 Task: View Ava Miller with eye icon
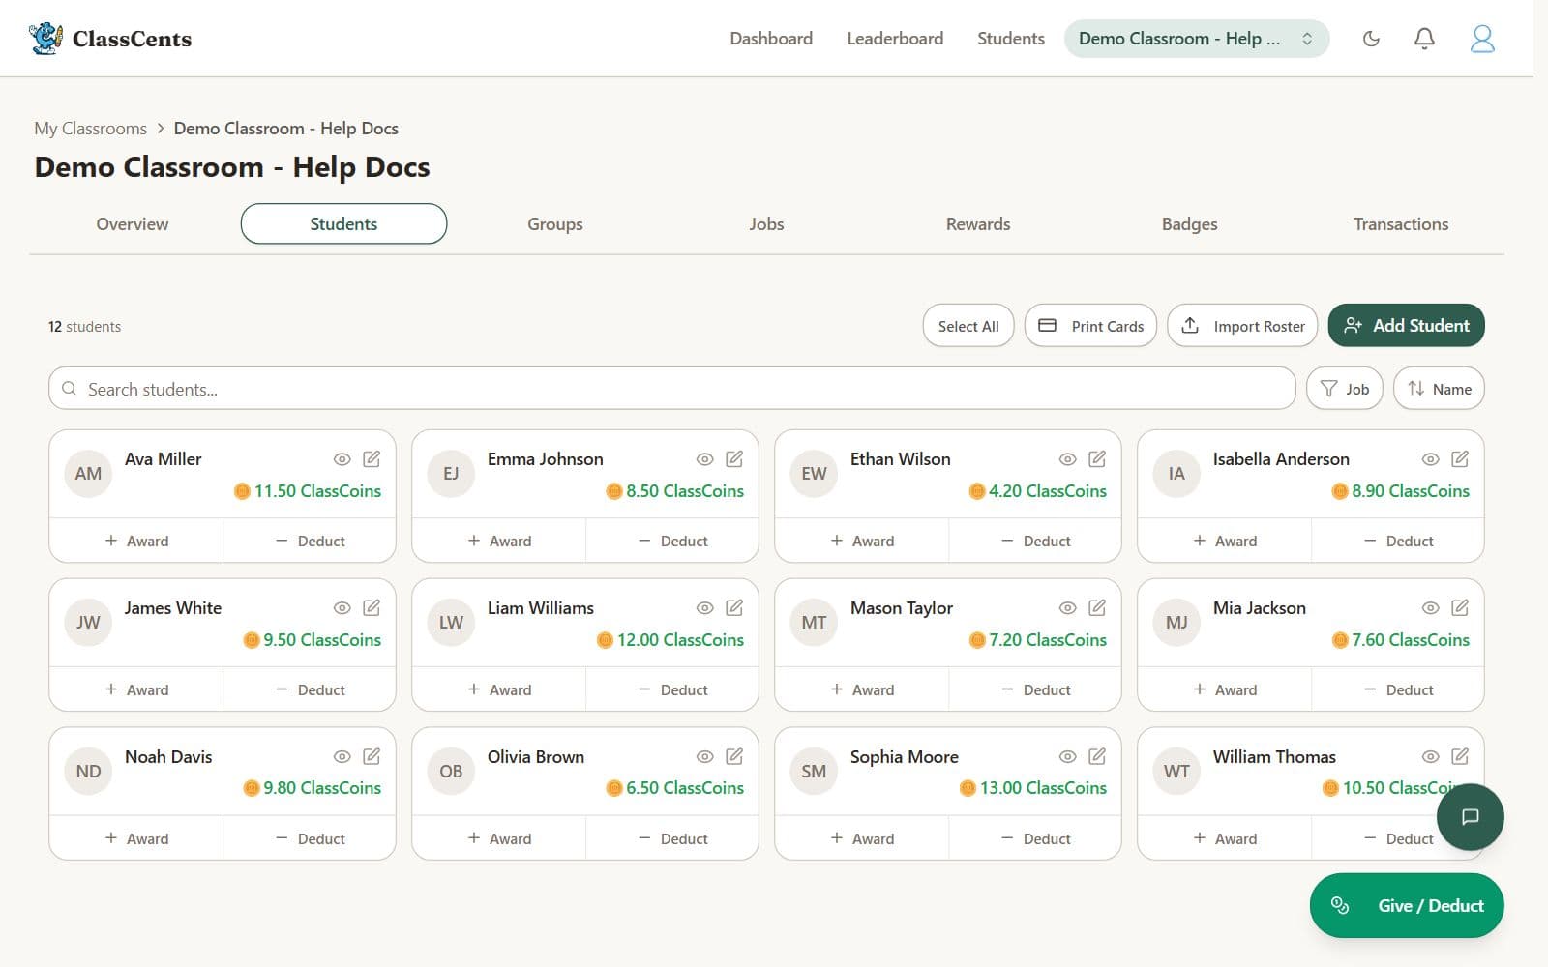342,459
